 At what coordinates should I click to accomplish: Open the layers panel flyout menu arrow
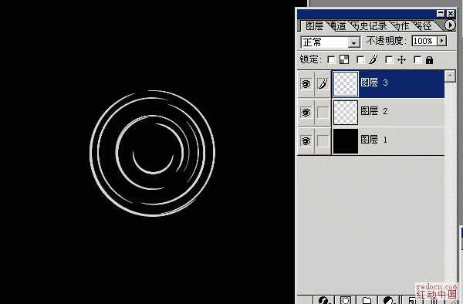pos(450,25)
